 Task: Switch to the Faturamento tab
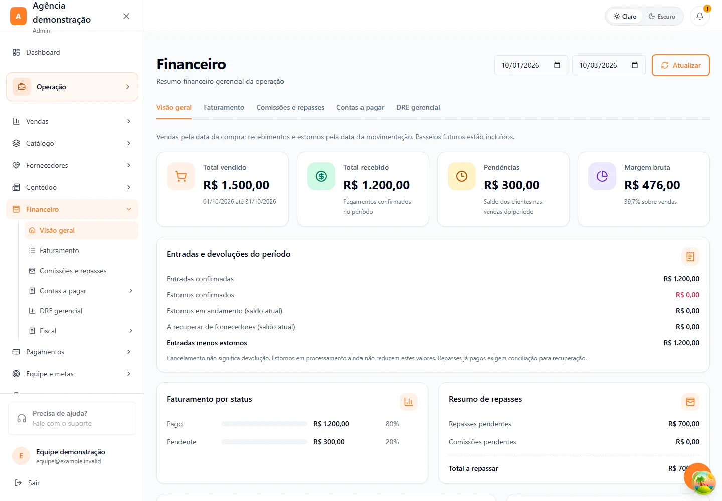[224, 107]
